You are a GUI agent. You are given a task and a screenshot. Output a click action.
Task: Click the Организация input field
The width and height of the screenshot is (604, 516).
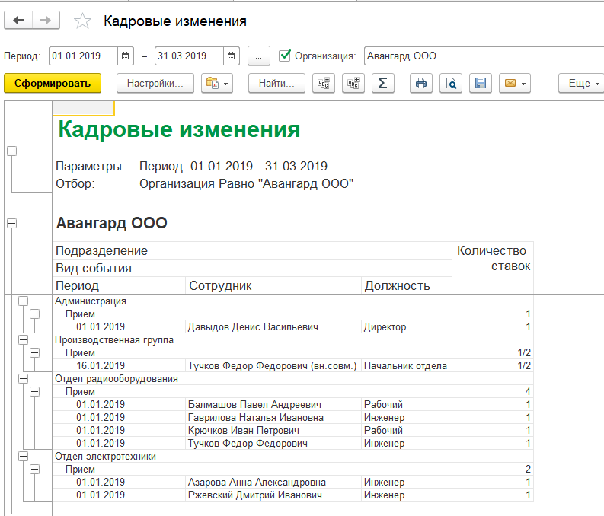480,56
